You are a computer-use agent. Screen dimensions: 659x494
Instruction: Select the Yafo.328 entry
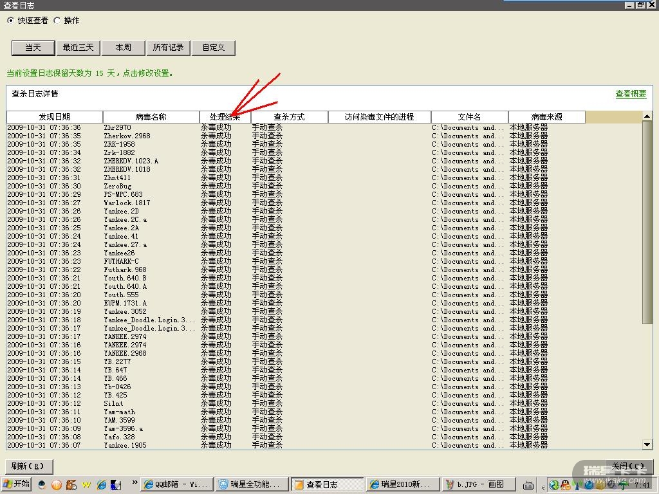tap(296, 437)
